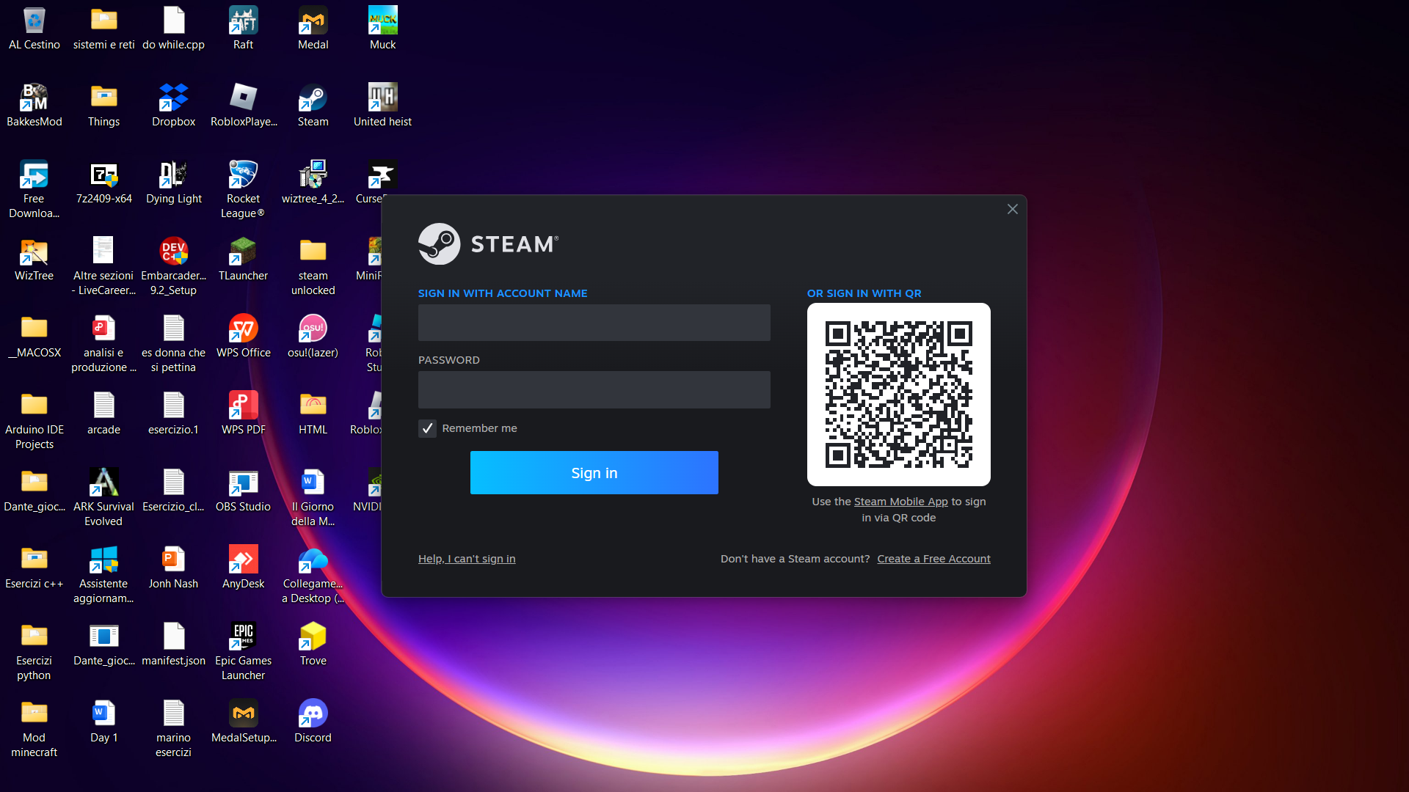This screenshot has height=792, width=1409.
Task: Select the OBS Studio shortcut
Action: point(243,491)
